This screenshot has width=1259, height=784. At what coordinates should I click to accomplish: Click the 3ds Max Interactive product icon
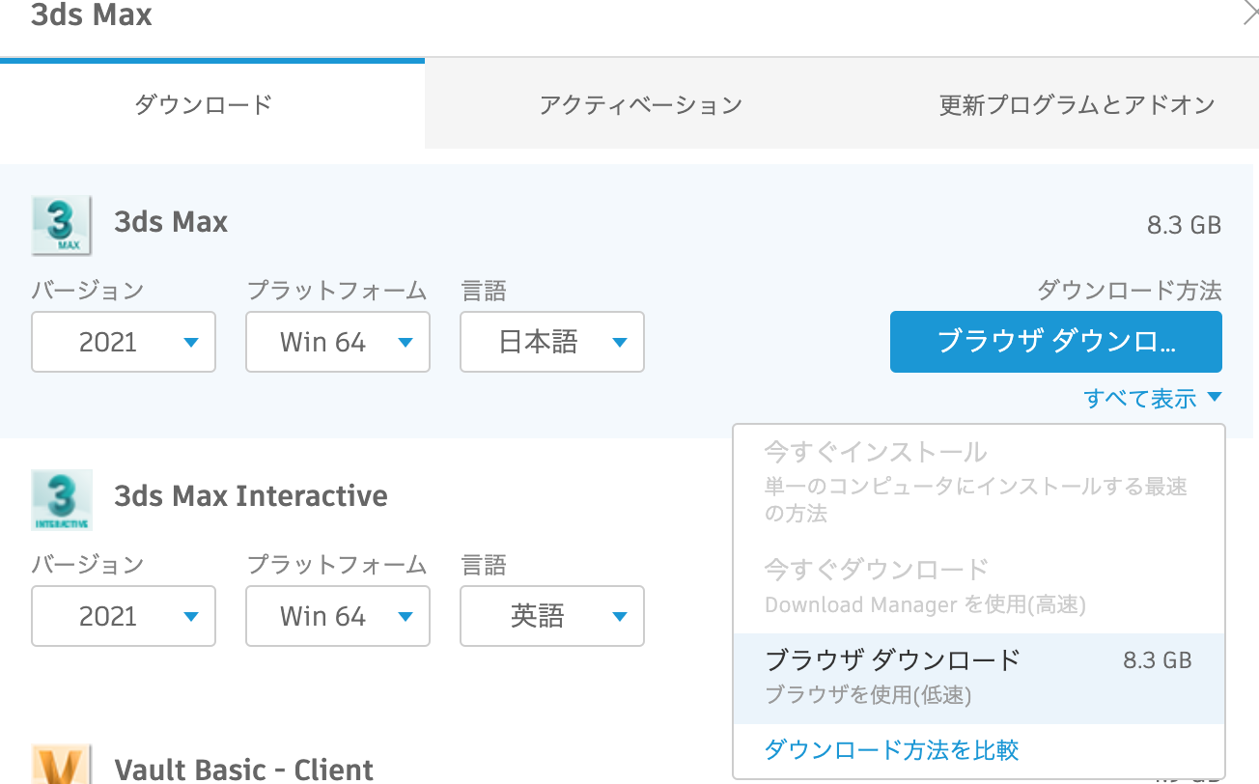coord(62,499)
